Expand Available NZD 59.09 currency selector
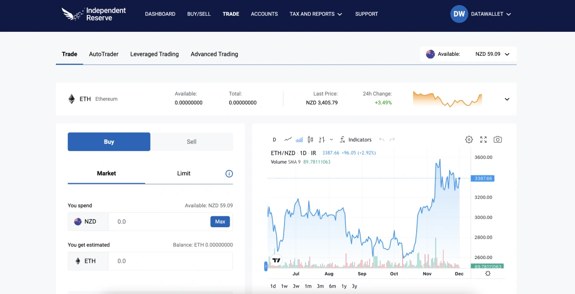The height and width of the screenshot is (294, 575). coord(468,54)
